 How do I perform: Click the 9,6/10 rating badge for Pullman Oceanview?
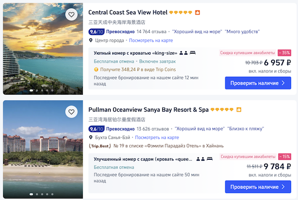(96, 129)
